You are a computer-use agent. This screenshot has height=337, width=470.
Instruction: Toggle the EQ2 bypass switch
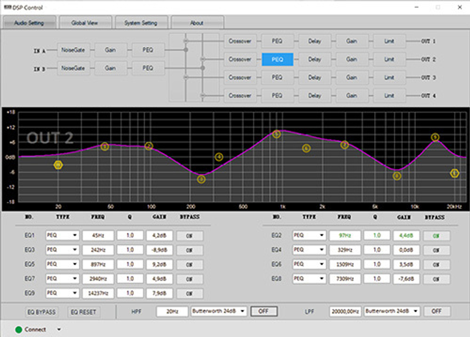[x=436, y=236]
